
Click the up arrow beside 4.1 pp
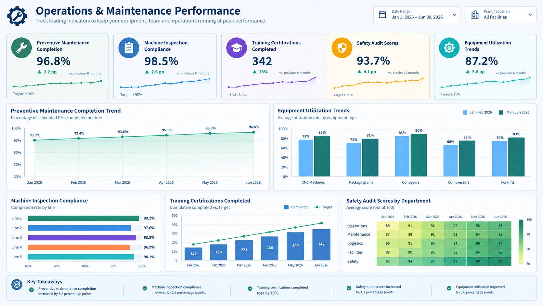359,72
